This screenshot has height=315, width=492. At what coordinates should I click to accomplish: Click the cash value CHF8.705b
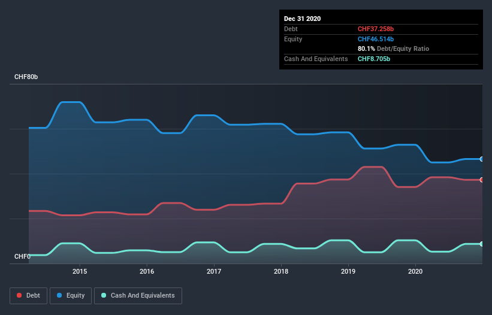point(374,59)
